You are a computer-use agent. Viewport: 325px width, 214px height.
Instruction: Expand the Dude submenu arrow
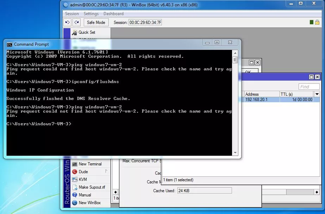click(x=106, y=171)
